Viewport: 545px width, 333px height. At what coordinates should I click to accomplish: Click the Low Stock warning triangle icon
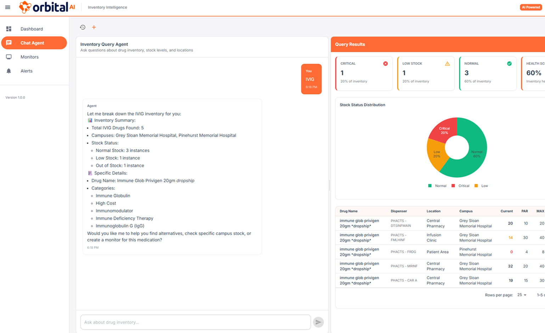point(447,64)
